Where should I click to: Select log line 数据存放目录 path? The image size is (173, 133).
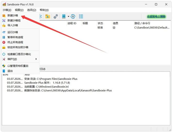click(68, 91)
